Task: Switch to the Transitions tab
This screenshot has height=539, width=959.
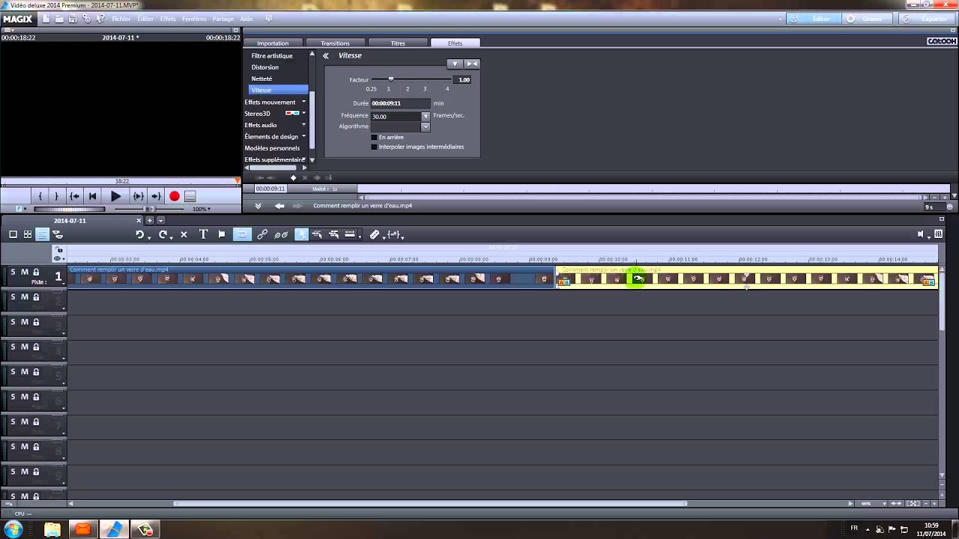Action: [335, 43]
